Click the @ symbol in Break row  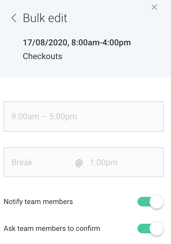click(x=79, y=163)
